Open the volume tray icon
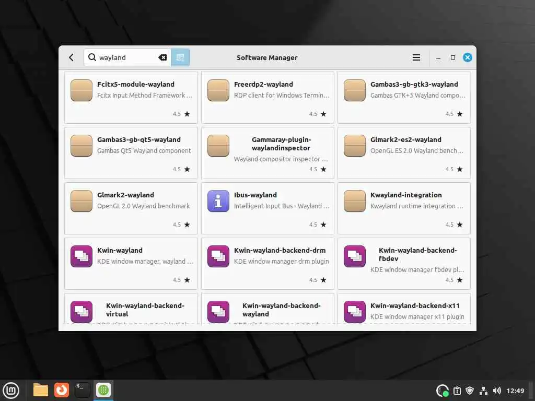This screenshot has width=535, height=401. [497, 391]
